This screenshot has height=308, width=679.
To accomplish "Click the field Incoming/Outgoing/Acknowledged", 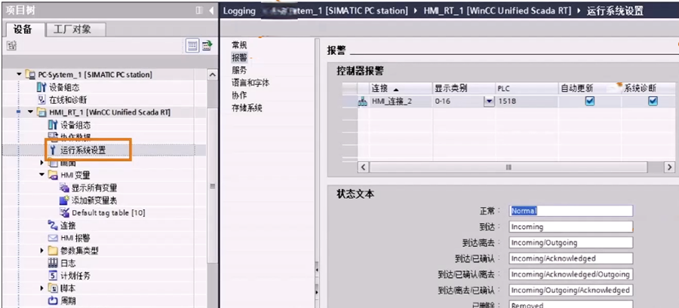I will (x=571, y=290).
